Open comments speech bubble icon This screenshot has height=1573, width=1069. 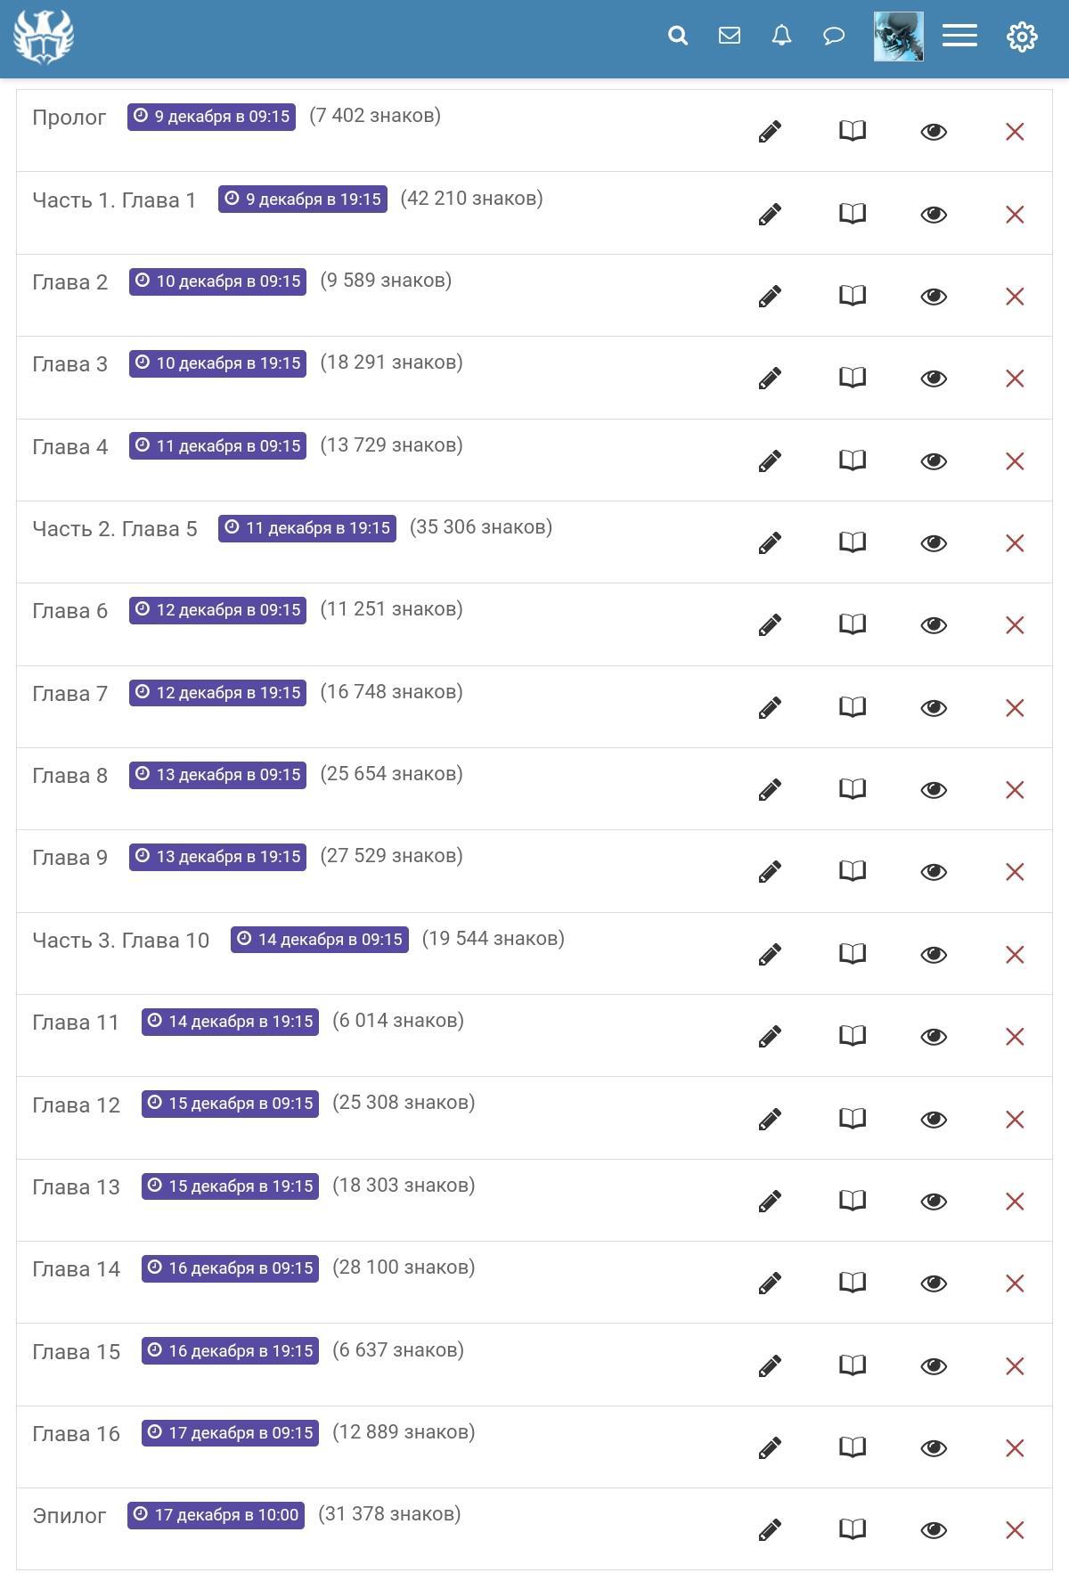(834, 36)
